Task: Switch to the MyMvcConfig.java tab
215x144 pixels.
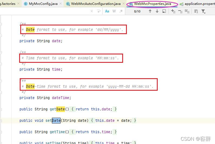Action: tap(43, 4)
